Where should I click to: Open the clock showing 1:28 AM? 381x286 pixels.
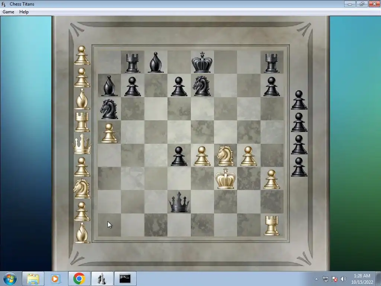[x=362, y=279]
